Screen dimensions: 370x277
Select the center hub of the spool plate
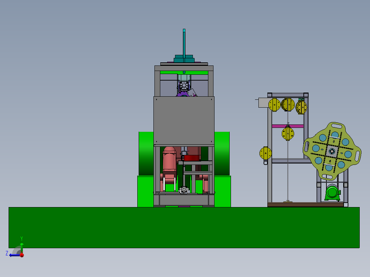332,151
